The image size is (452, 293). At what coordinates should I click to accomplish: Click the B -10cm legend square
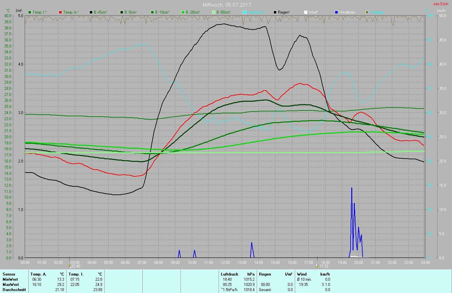(152, 12)
